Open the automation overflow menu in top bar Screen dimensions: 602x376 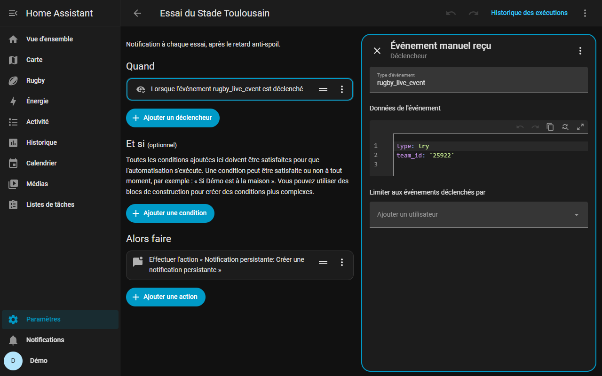point(585,13)
